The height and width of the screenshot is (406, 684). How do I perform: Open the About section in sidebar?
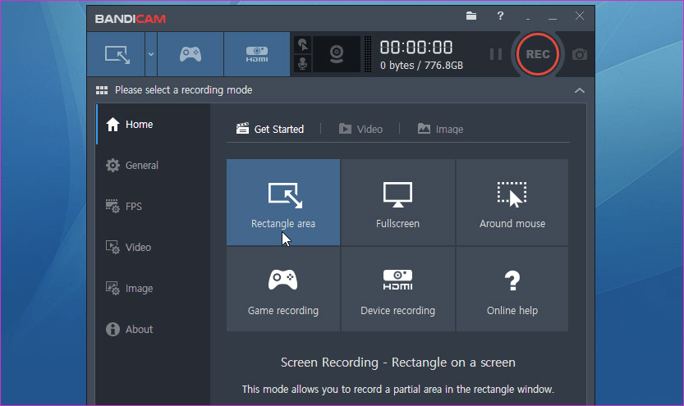154,330
